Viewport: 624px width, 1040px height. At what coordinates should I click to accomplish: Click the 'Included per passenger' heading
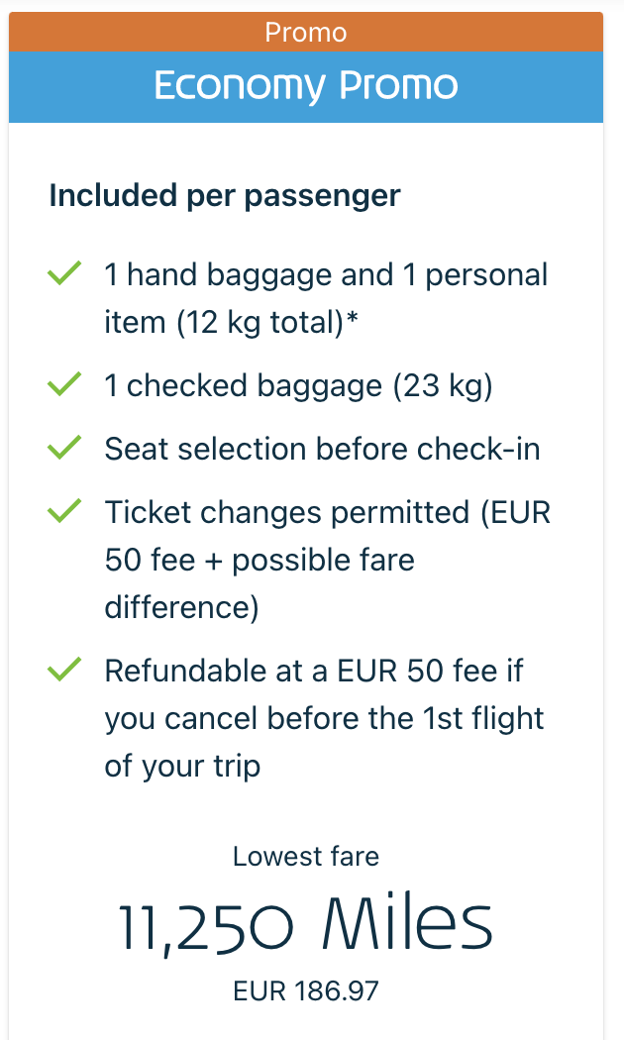[x=225, y=195]
